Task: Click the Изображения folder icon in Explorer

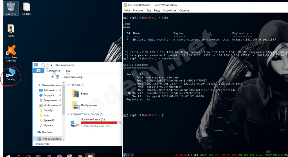Action: pos(75,105)
